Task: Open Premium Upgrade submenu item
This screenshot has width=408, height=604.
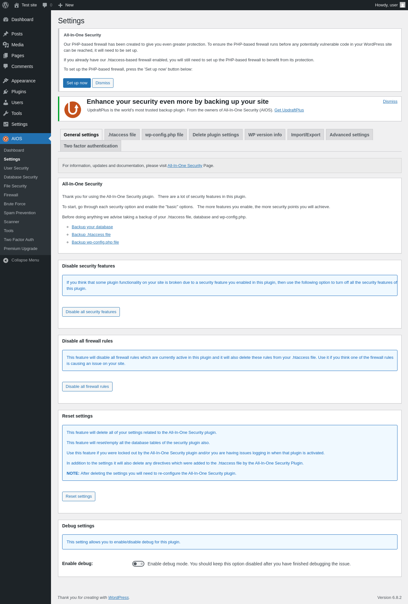Action: (x=25, y=249)
